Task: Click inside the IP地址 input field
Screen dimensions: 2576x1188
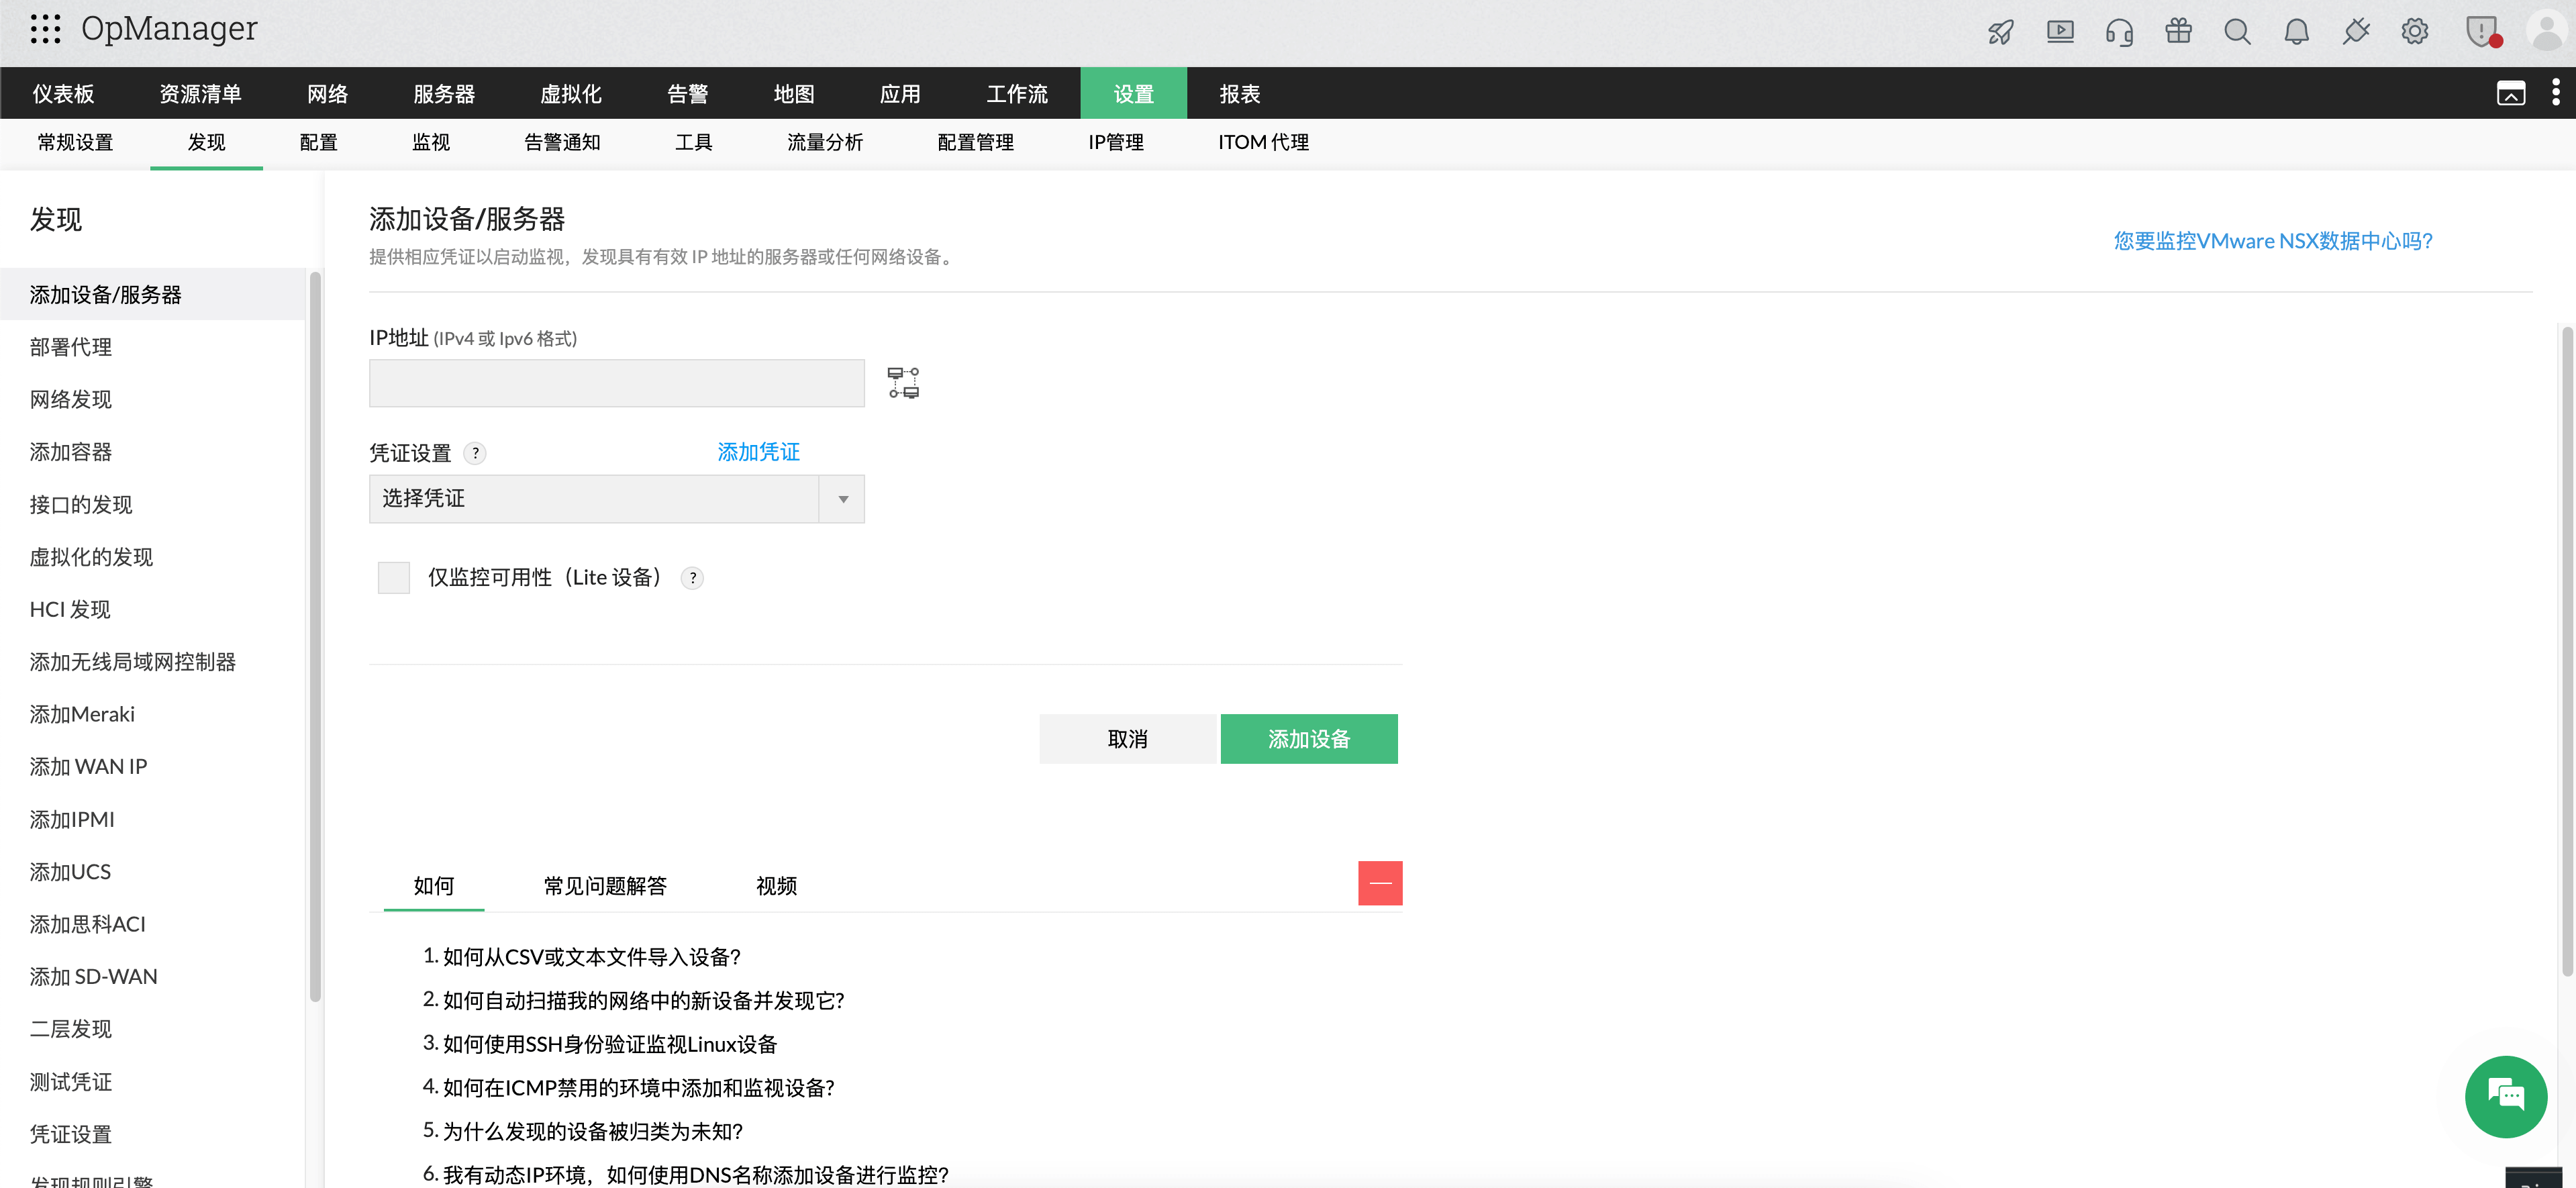Action: point(616,383)
